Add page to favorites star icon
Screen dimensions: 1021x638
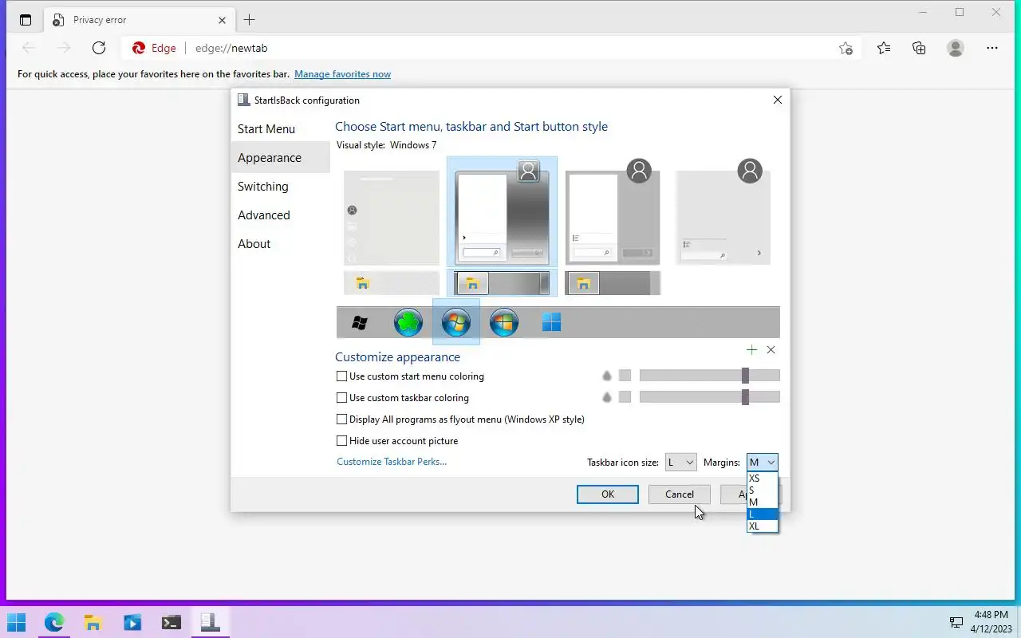846,48
